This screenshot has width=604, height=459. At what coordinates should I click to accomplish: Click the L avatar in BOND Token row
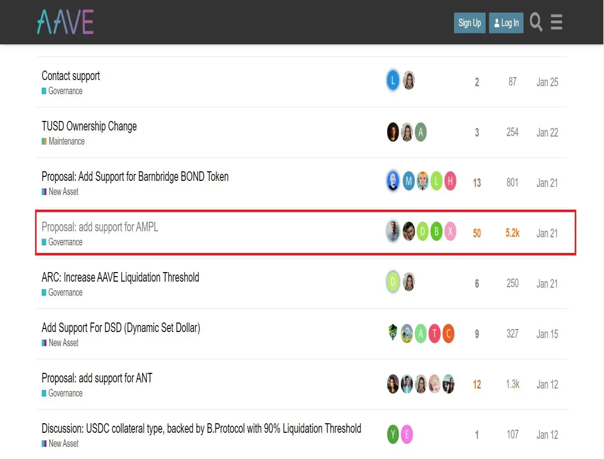pos(436,181)
